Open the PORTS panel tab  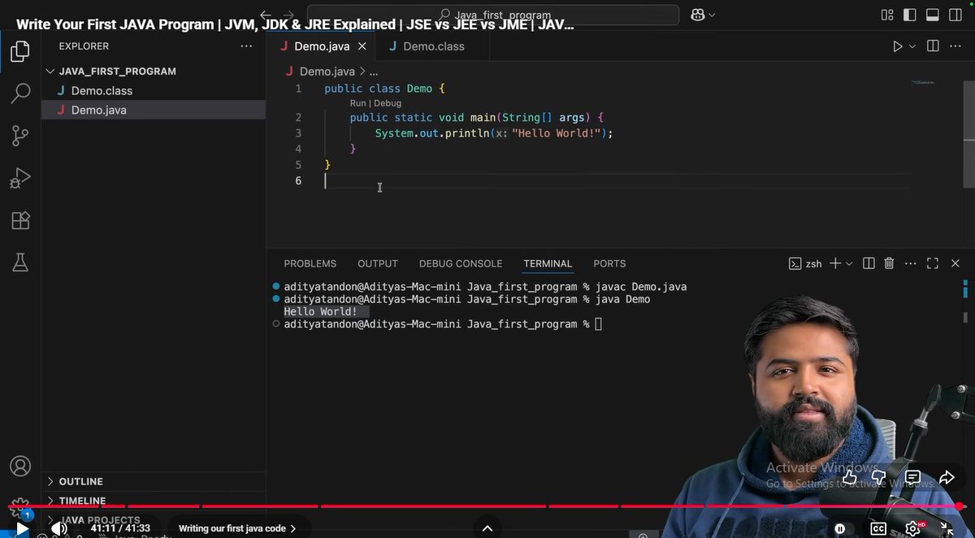609,263
